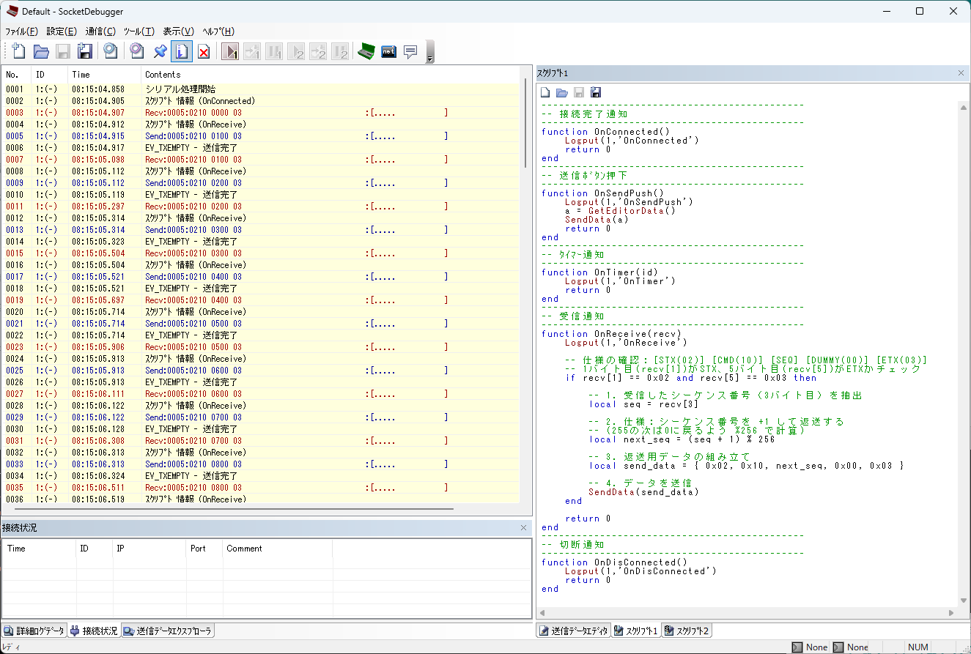Switch to the スクリプト2 tab
Screen dimensions: 971x654
pyautogui.click(x=687, y=631)
